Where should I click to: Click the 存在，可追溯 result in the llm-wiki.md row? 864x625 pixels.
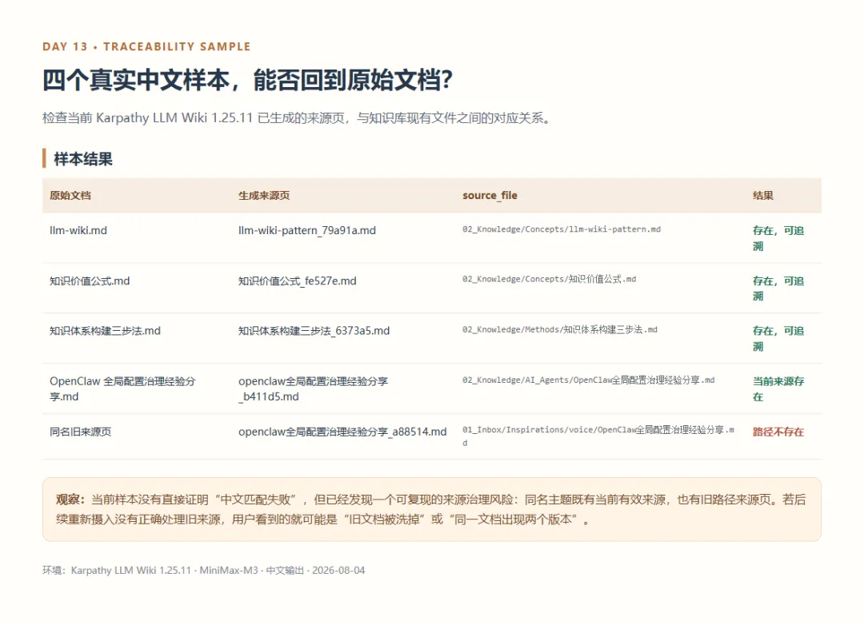pyautogui.click(x=778, y=238)
